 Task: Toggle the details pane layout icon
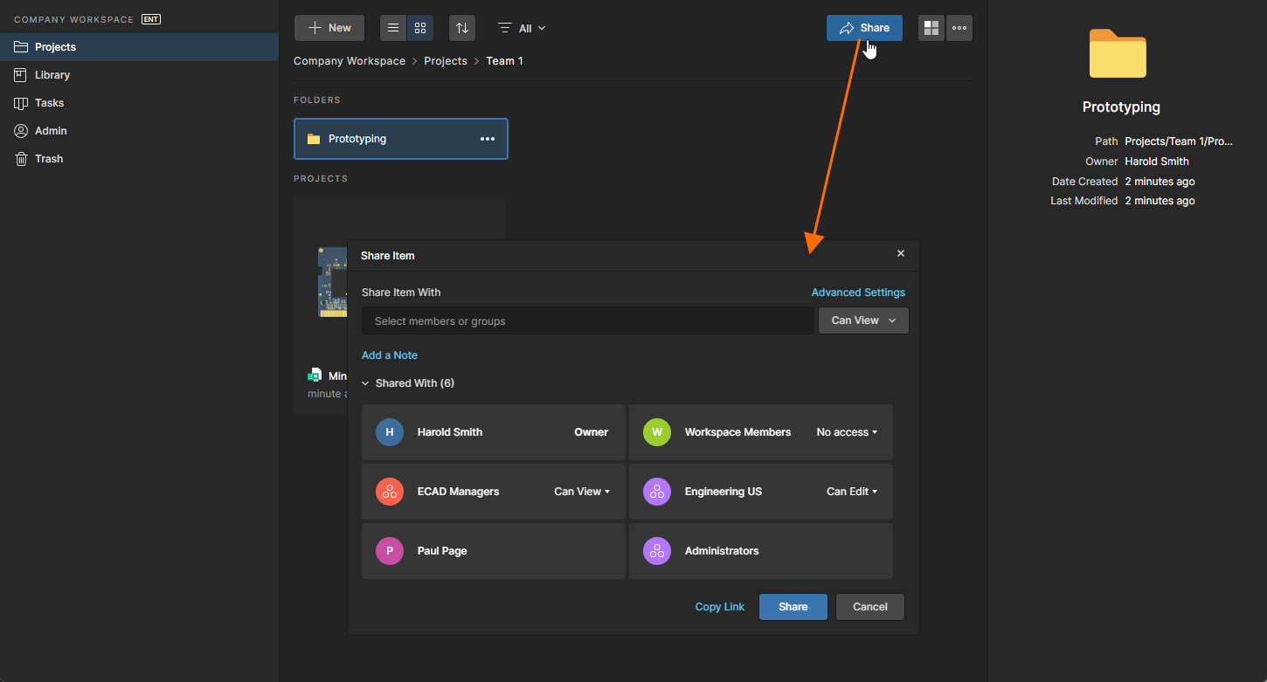931,28
